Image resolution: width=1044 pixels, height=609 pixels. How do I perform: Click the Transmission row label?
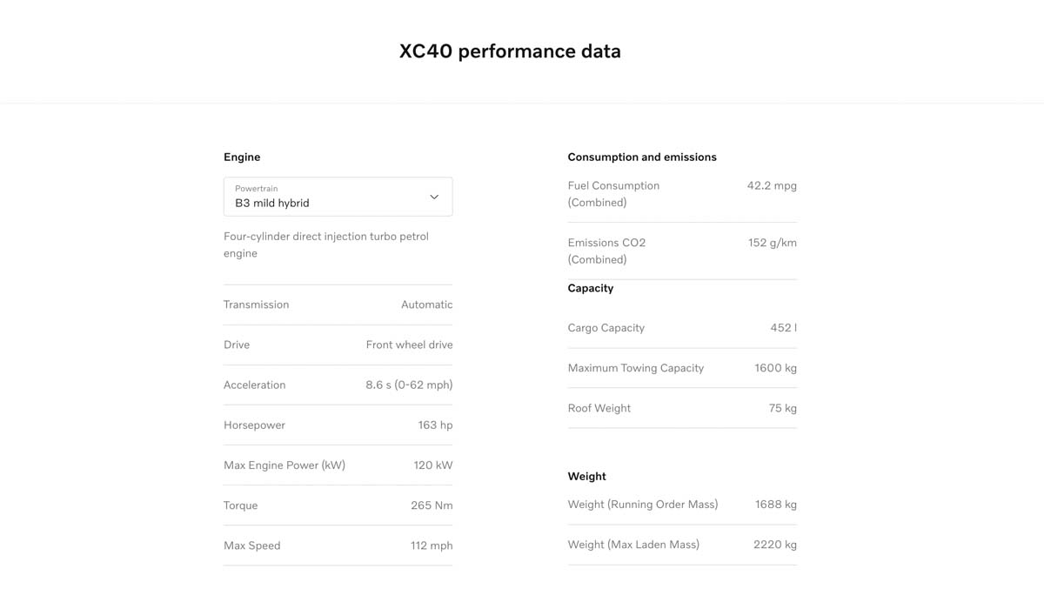pos(256,304)
